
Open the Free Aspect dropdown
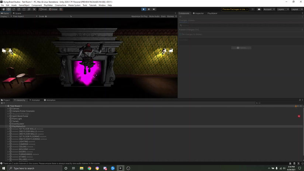[25, 17]
